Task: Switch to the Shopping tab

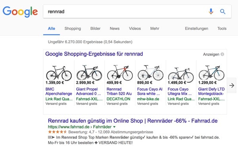Action: [73, 29]
